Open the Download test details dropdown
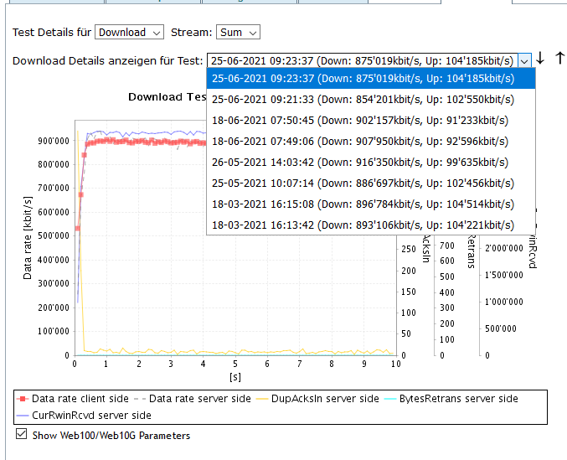This screenshot has width=567, height=460. pos(129,33)
